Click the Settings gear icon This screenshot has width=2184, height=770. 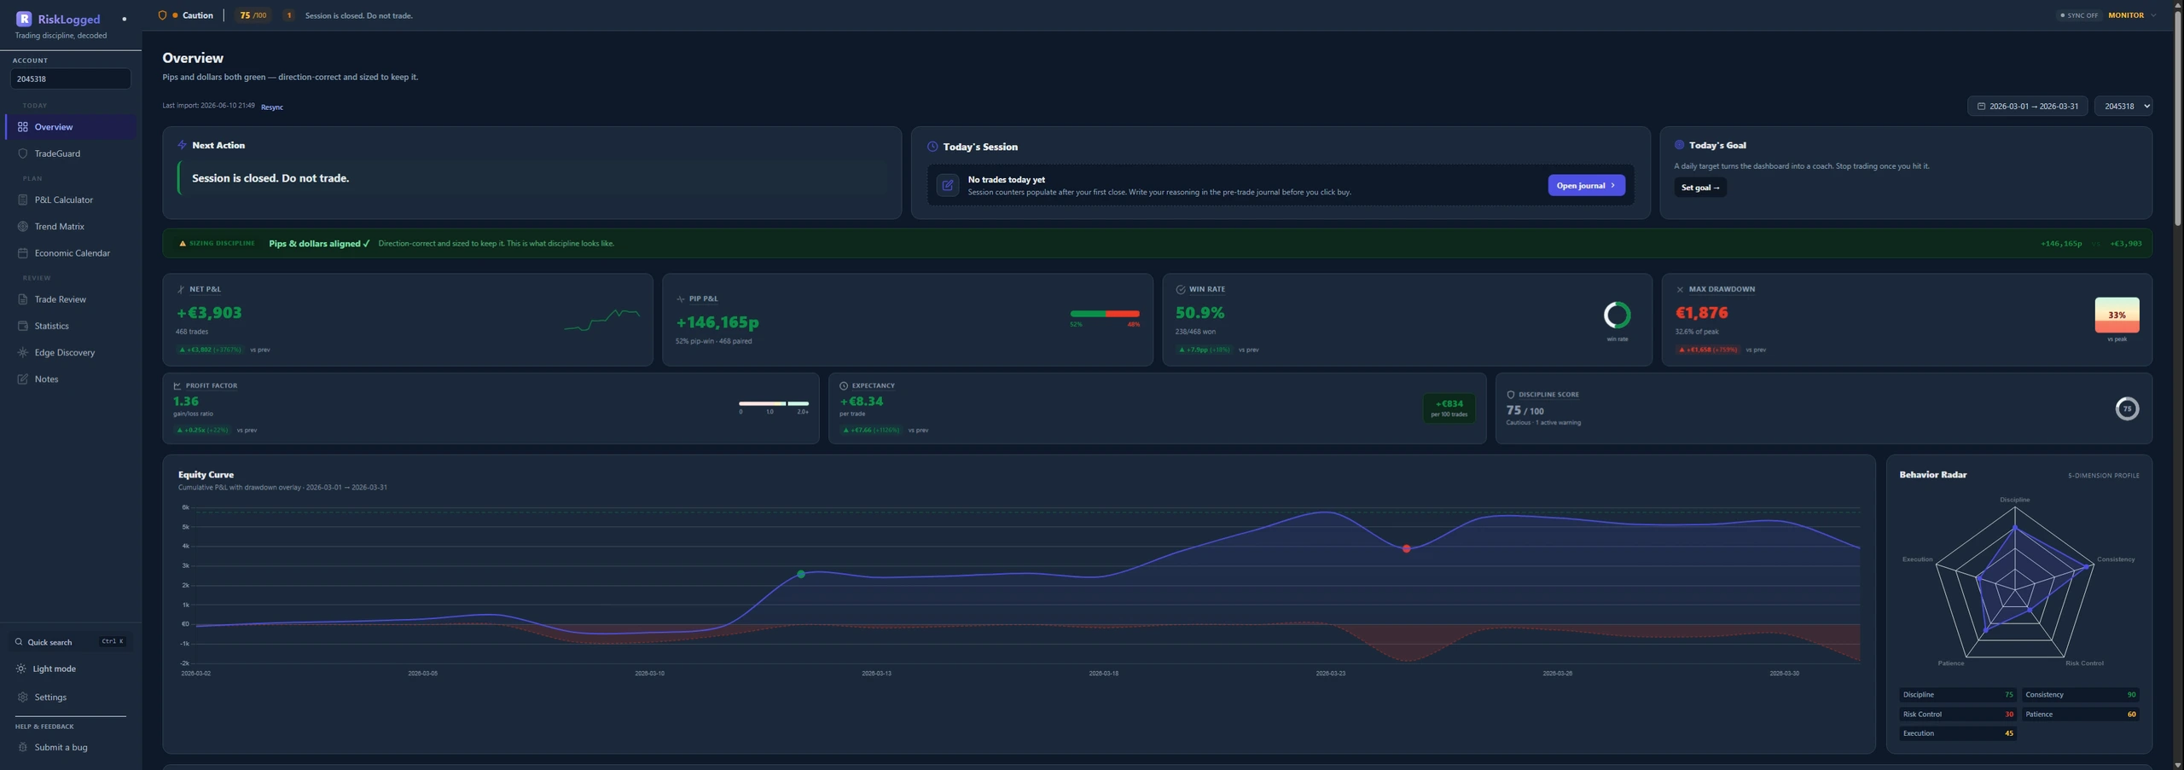click(23, 697)
